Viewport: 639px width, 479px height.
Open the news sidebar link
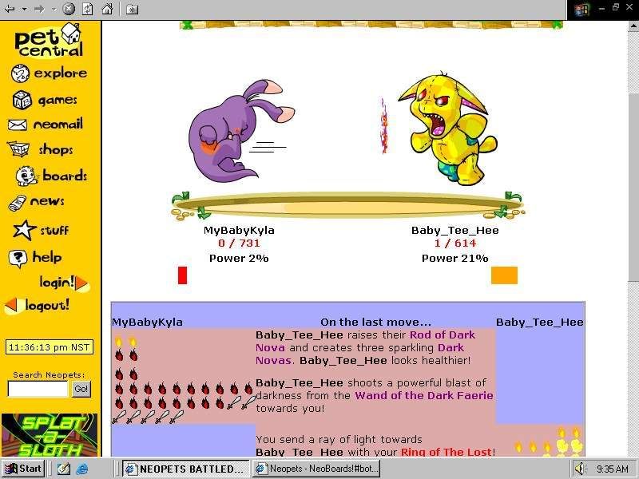(47, 201)
